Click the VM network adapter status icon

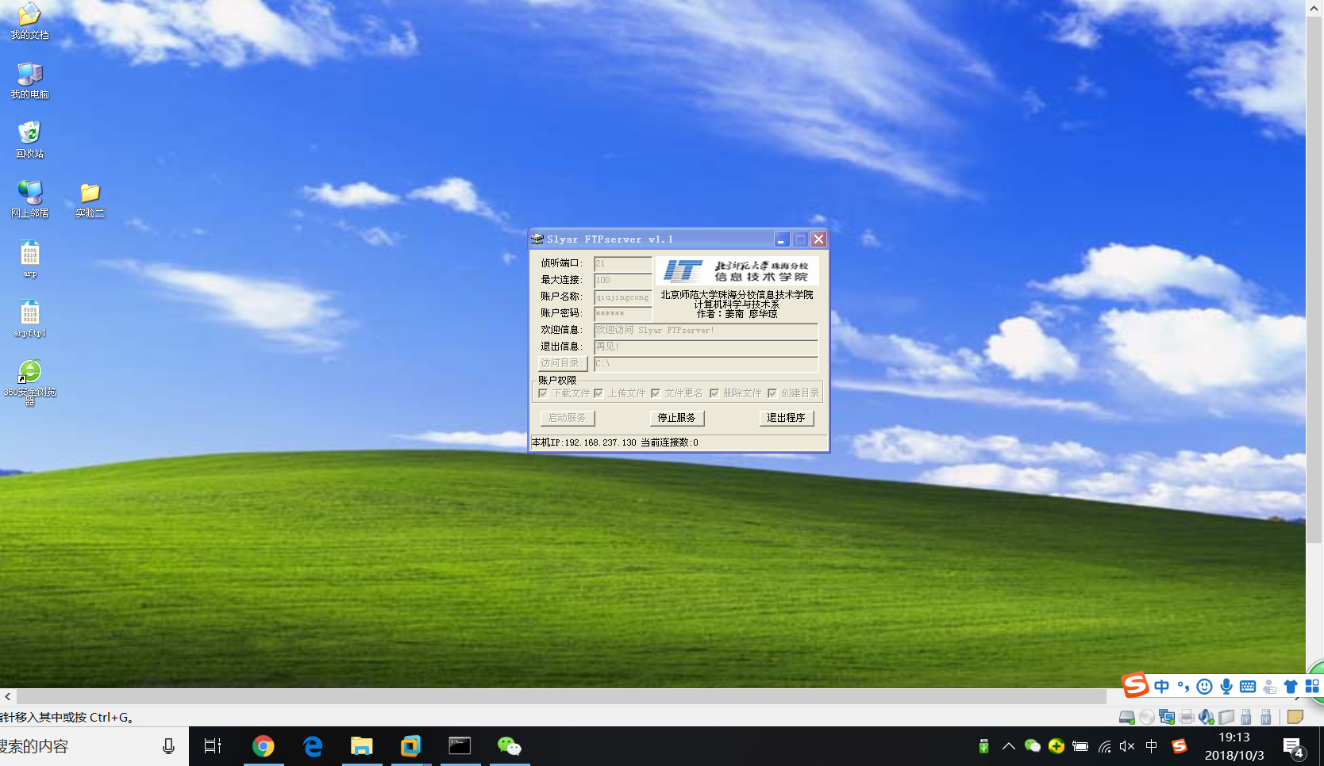coord(1167,718)
